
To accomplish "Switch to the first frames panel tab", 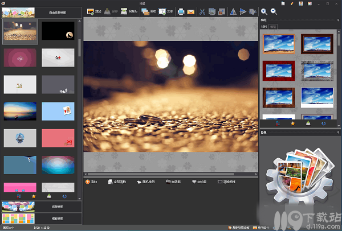I will (264, 27).
